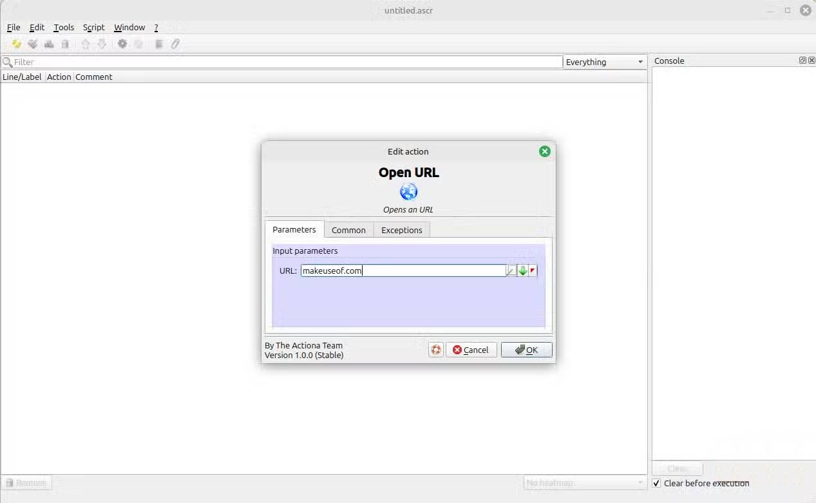Click the Comment column header
816x503 pixels.
(94, 77)
